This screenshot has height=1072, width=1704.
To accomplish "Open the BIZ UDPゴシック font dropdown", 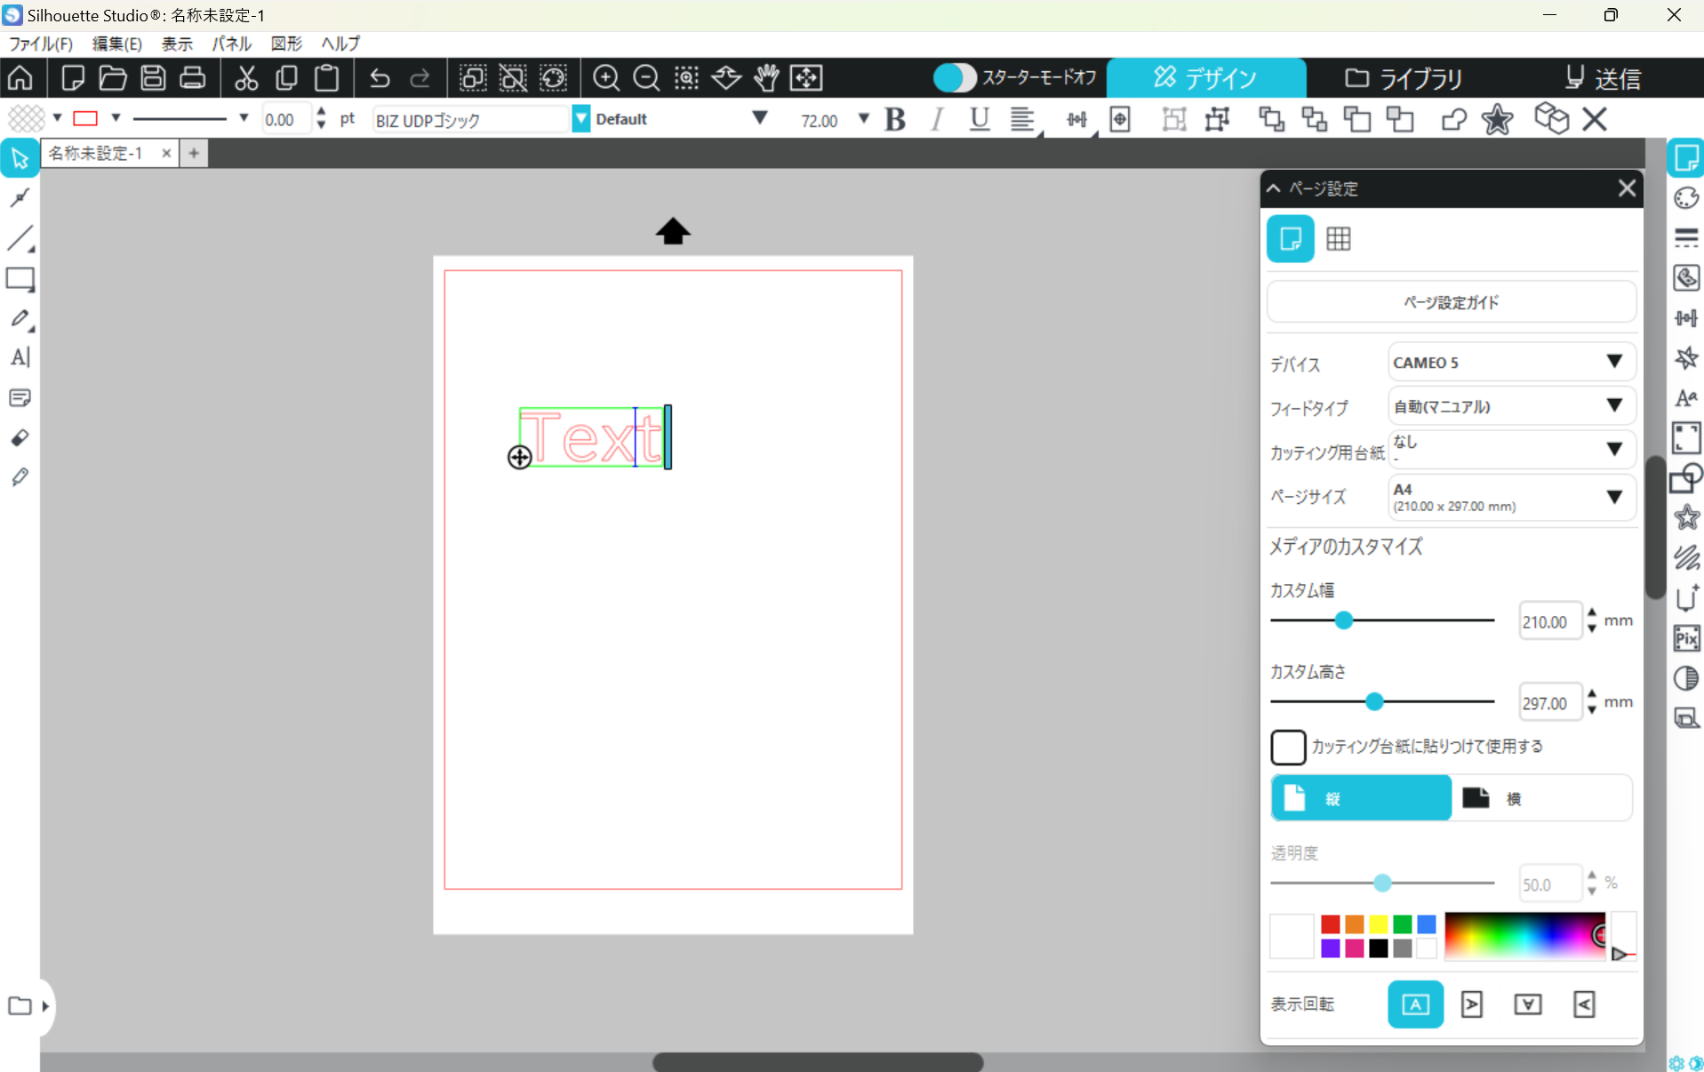I will [580, 119].
